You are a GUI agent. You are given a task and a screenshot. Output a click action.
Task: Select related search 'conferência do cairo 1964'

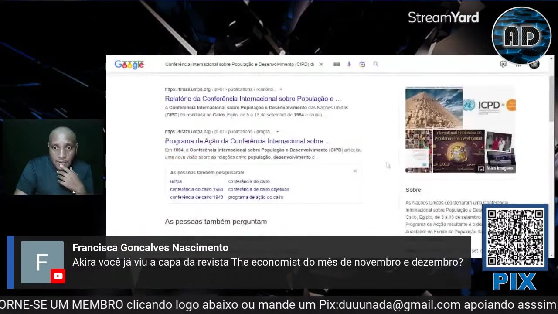pos(196,189)
